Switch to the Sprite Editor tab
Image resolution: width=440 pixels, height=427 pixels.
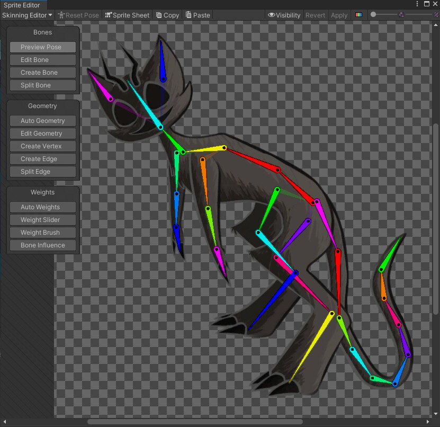[x=21, y=5]
